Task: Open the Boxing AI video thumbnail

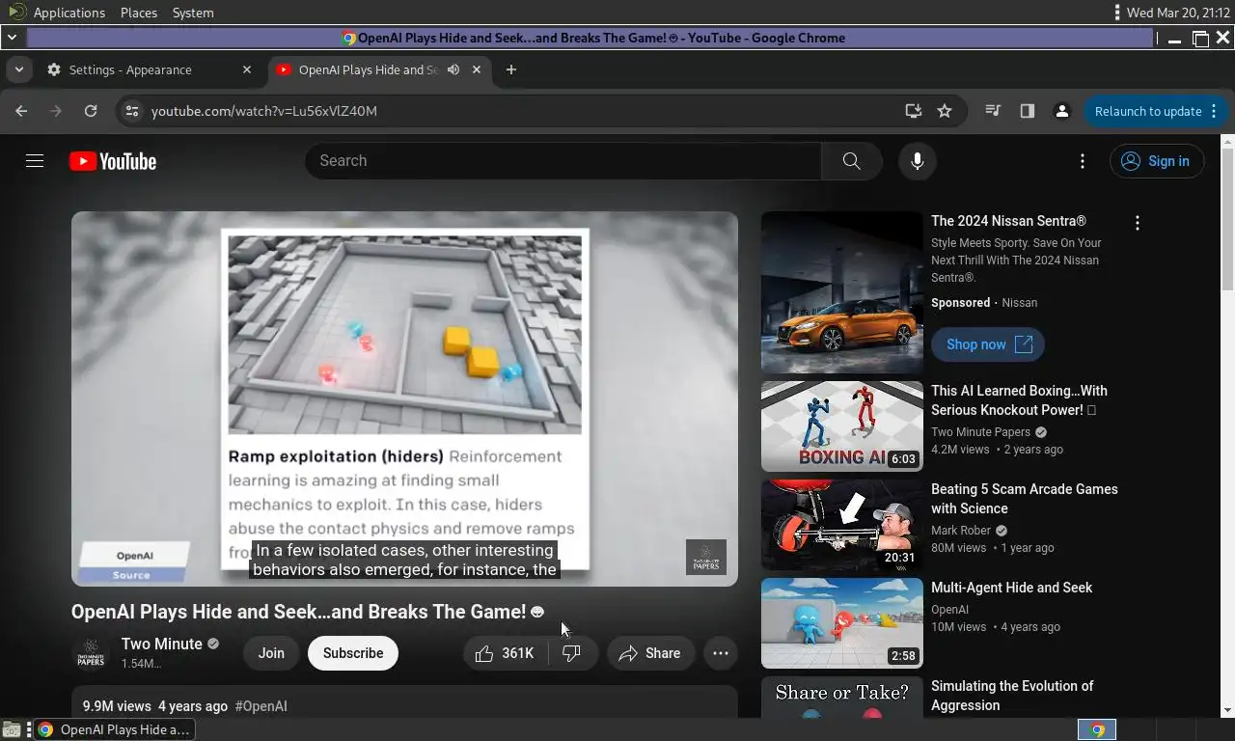Action: (842, 426)
